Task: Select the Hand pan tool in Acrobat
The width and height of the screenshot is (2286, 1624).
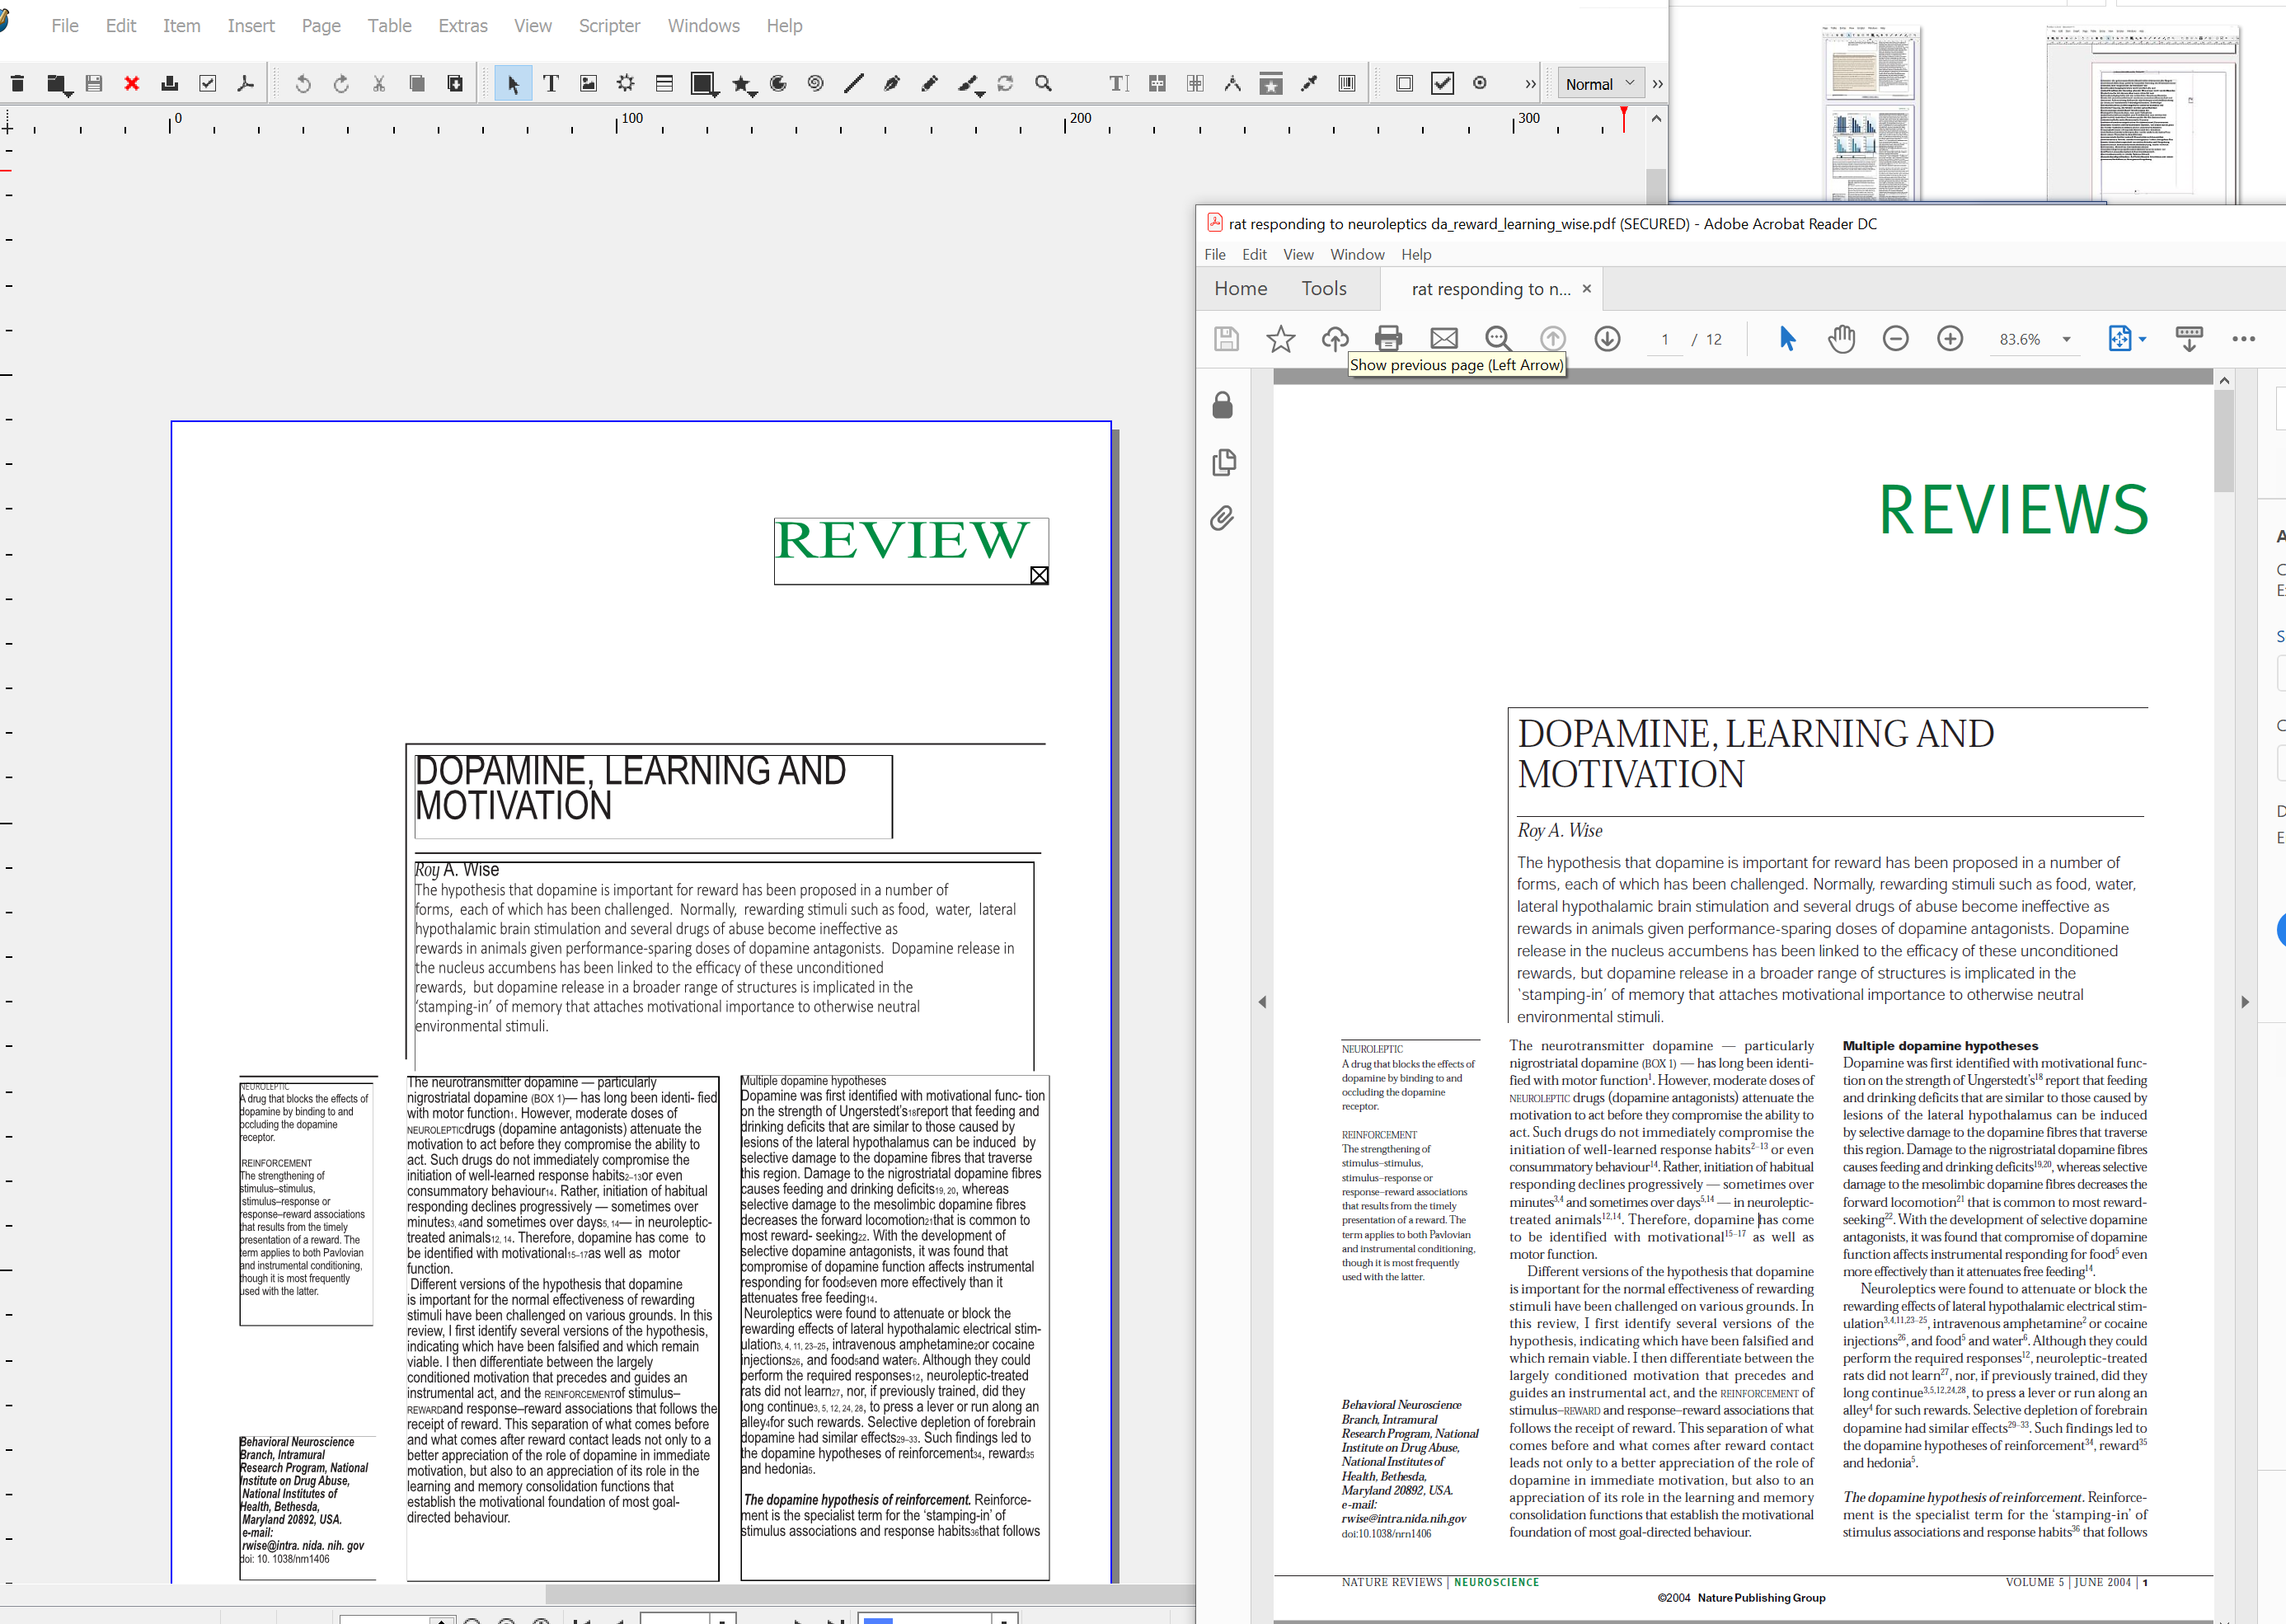Action: tap(1841, 339)
